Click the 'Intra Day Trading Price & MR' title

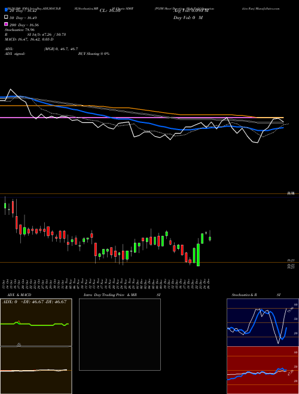click(110, 295)
